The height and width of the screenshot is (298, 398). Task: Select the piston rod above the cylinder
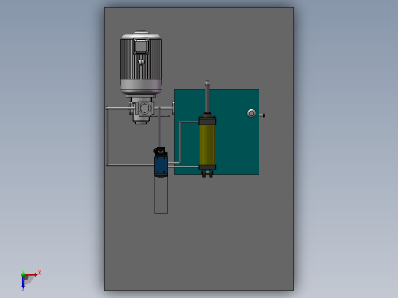click(x=207, y=96)
